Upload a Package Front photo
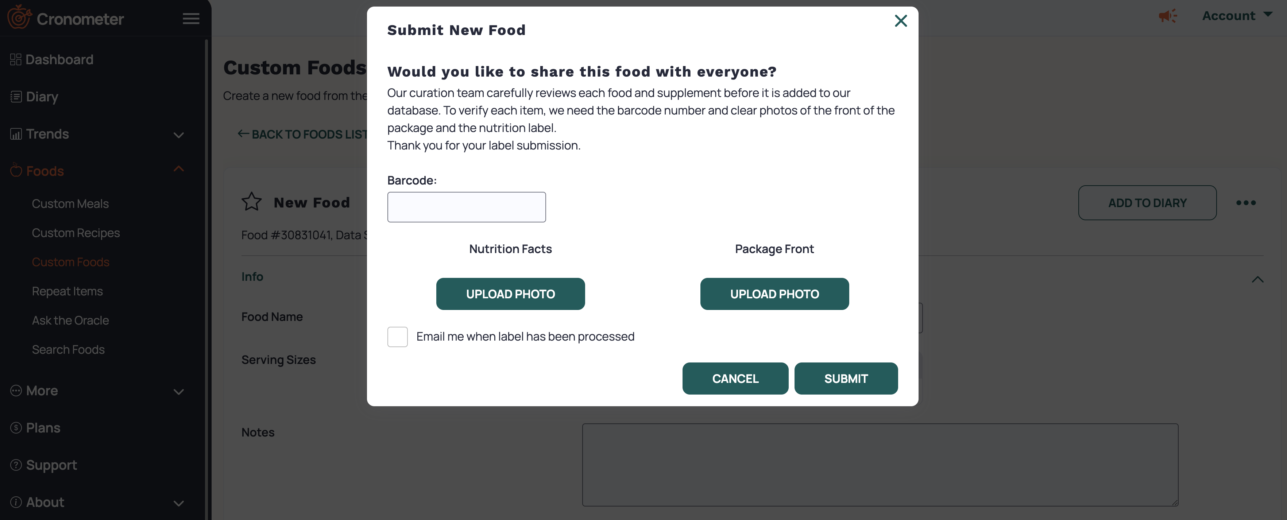The height and width of the screenshot is (520, 1287). [774, 294]
